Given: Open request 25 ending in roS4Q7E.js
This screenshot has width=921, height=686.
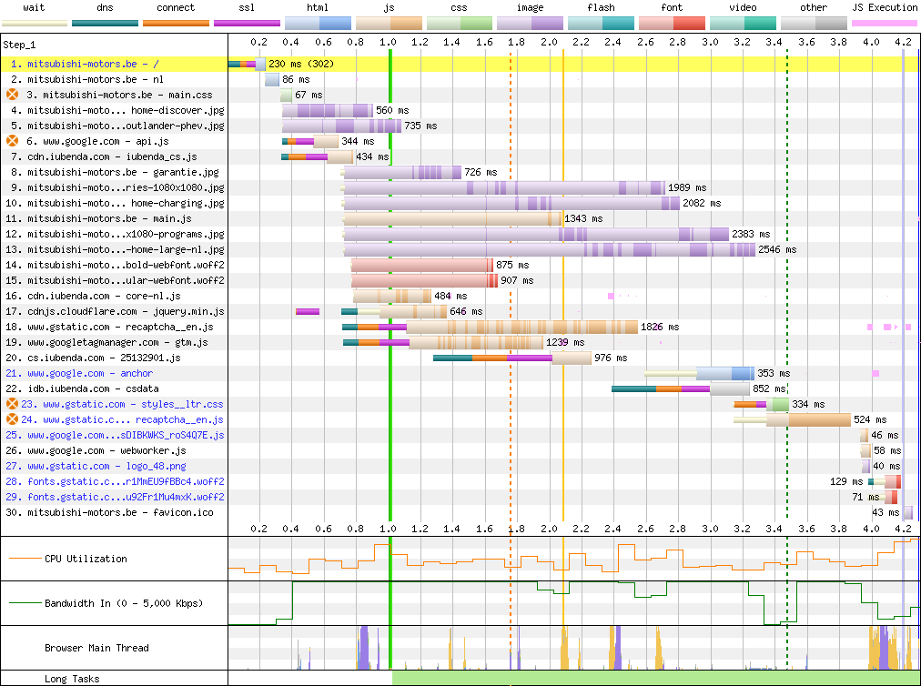Looking at the screenshot, I should (115, 435).
